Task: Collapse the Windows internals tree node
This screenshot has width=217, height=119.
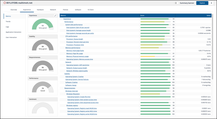Action: click(x=72, y=91)
